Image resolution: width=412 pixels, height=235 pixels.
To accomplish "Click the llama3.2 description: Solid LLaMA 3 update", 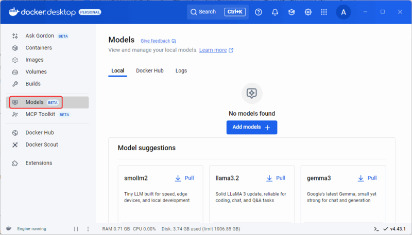I will pyautogui.click(x=251, y=197).
